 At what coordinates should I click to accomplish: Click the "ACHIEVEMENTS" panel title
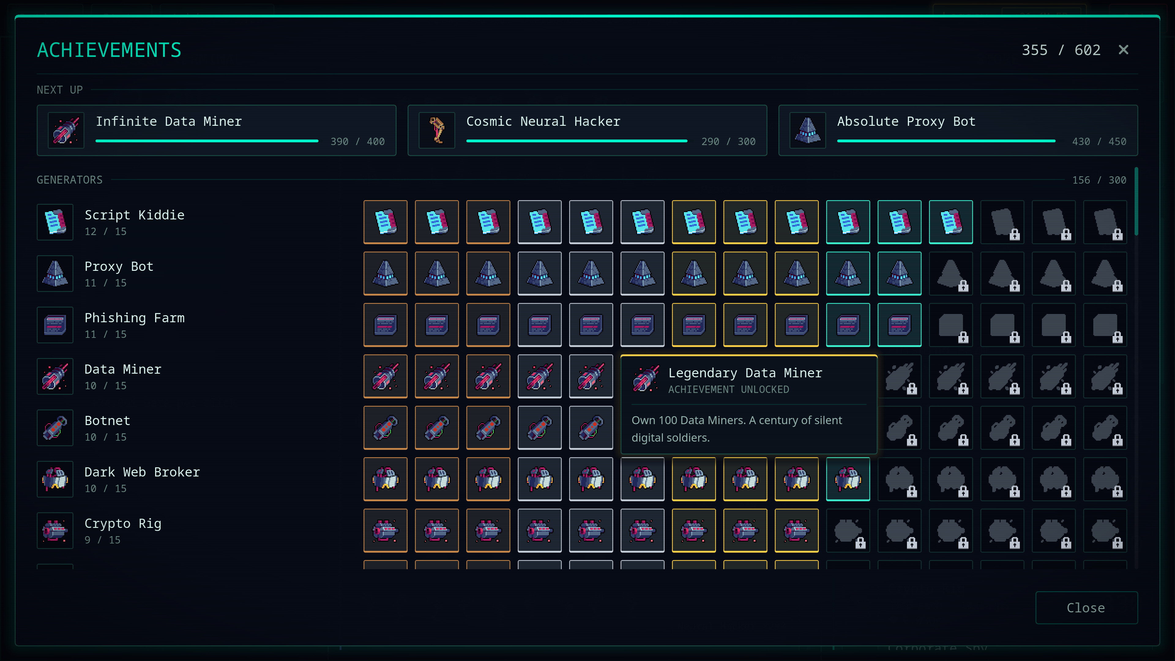(x=110, y=50)
